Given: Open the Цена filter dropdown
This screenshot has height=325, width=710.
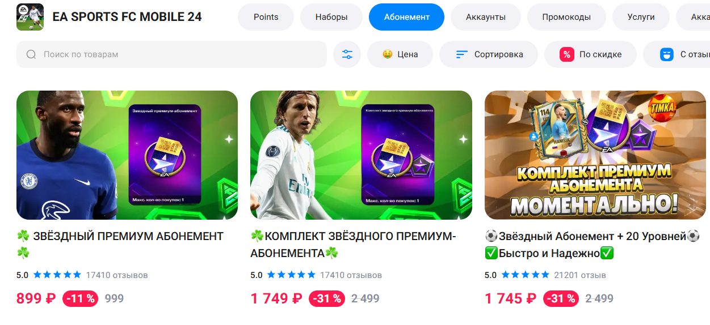Looking at the screenshot, I should [x=400, y=54].
